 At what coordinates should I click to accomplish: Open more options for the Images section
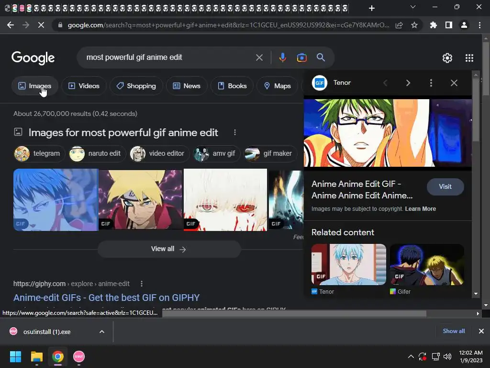point(235,132)
